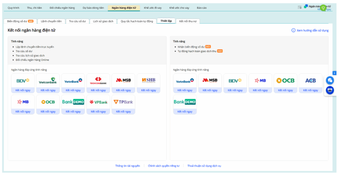
Task: Switch to the Kết nối thu nợ tab
Action: pos(189,21)
